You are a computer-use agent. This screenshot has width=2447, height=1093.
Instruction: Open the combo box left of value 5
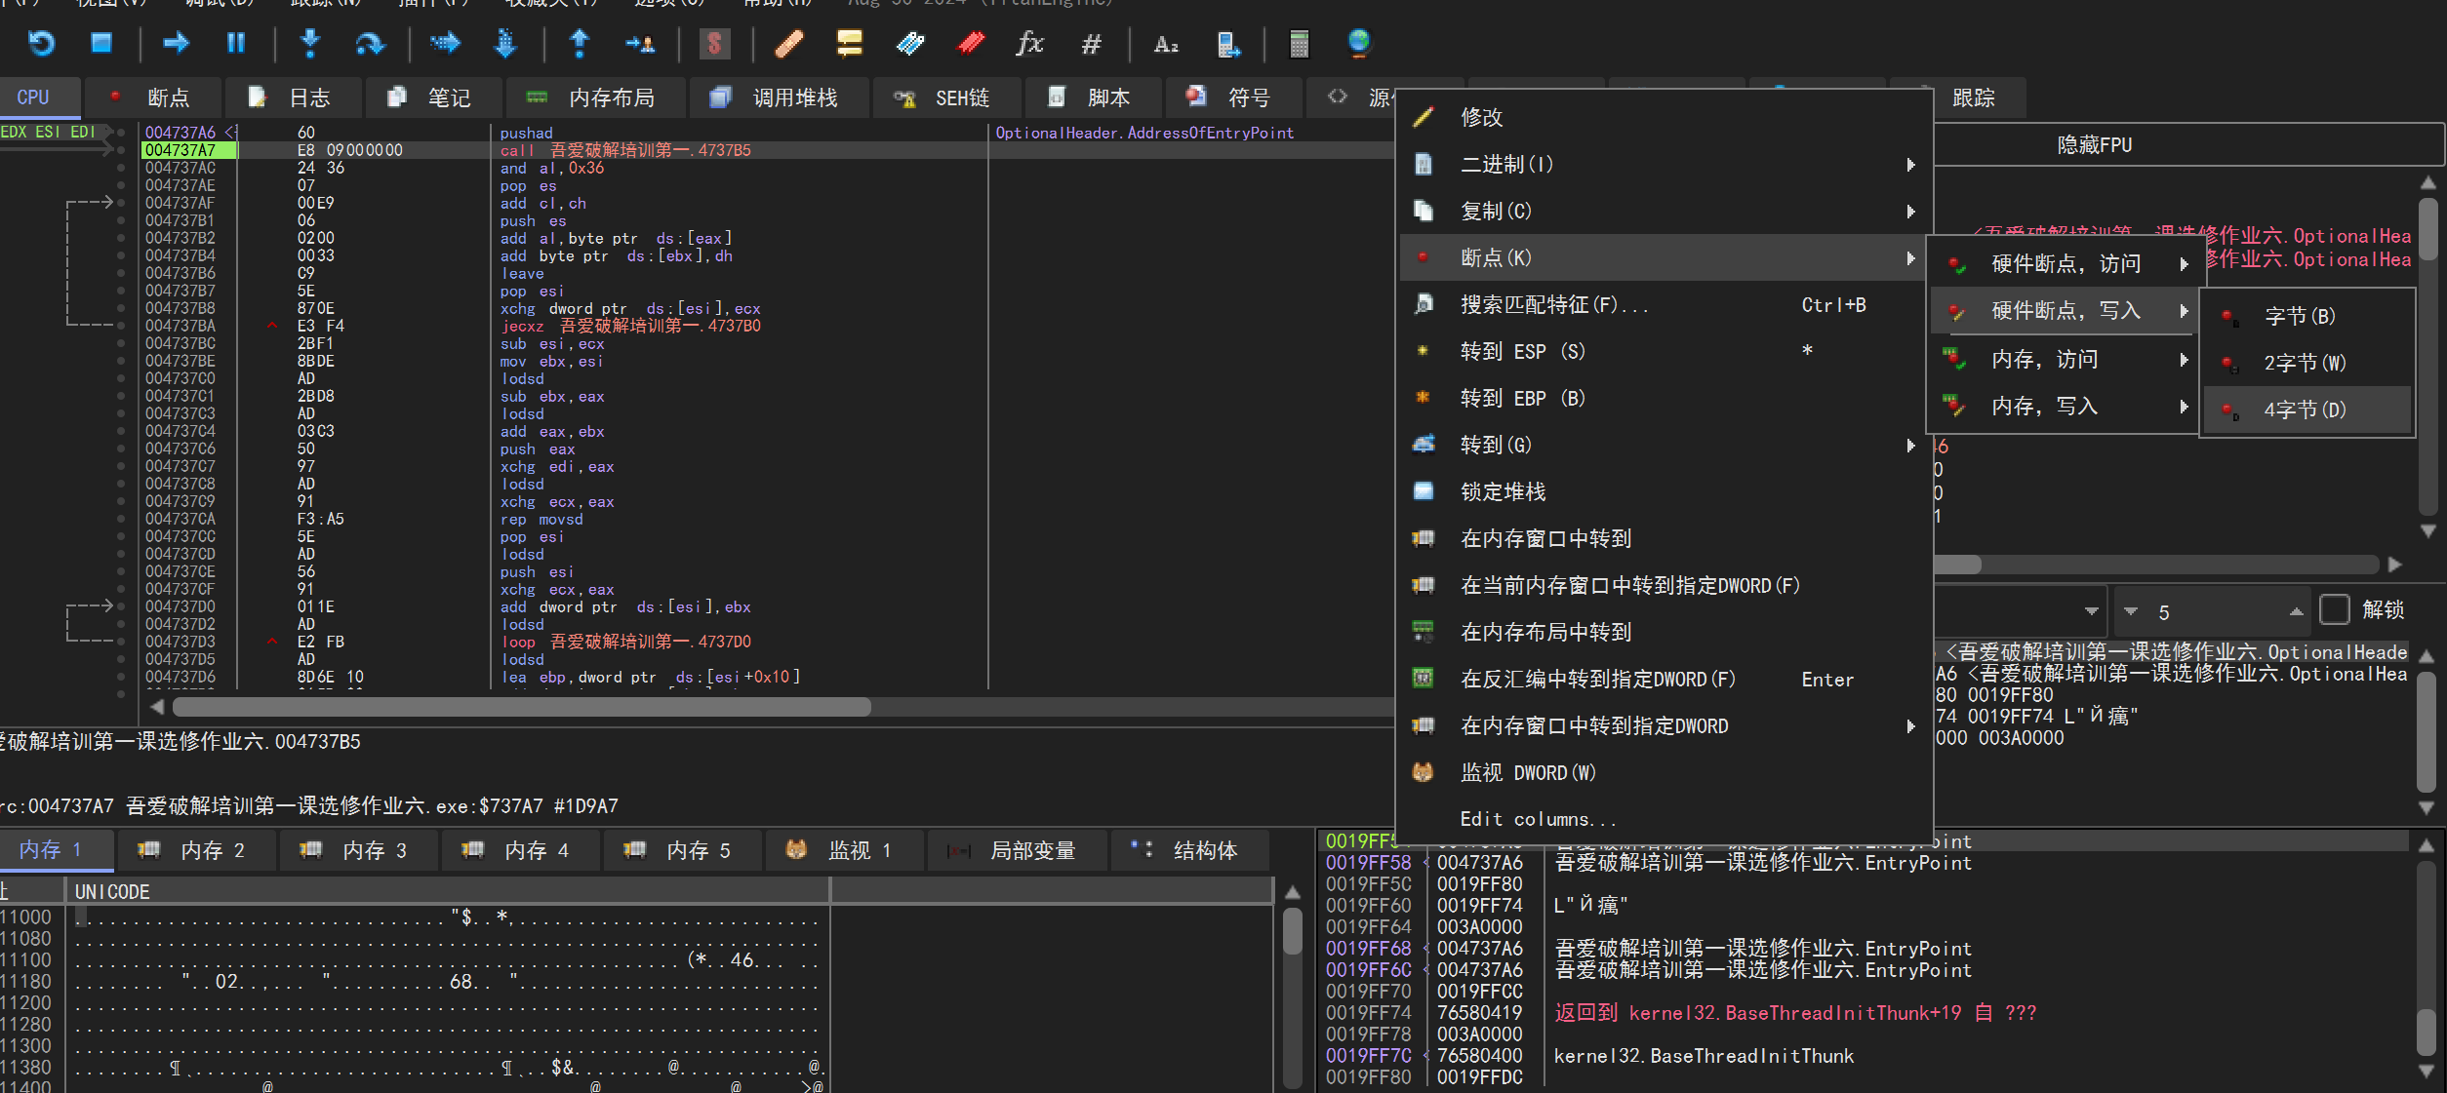click(2020, 611)
